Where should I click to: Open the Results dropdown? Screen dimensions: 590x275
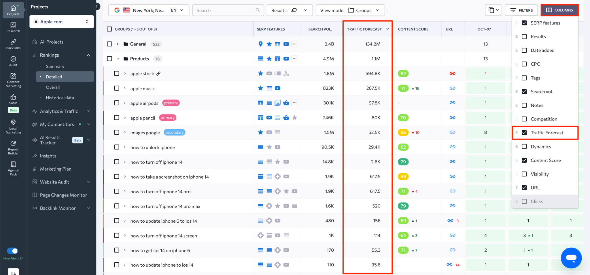[x=290, y=10]
